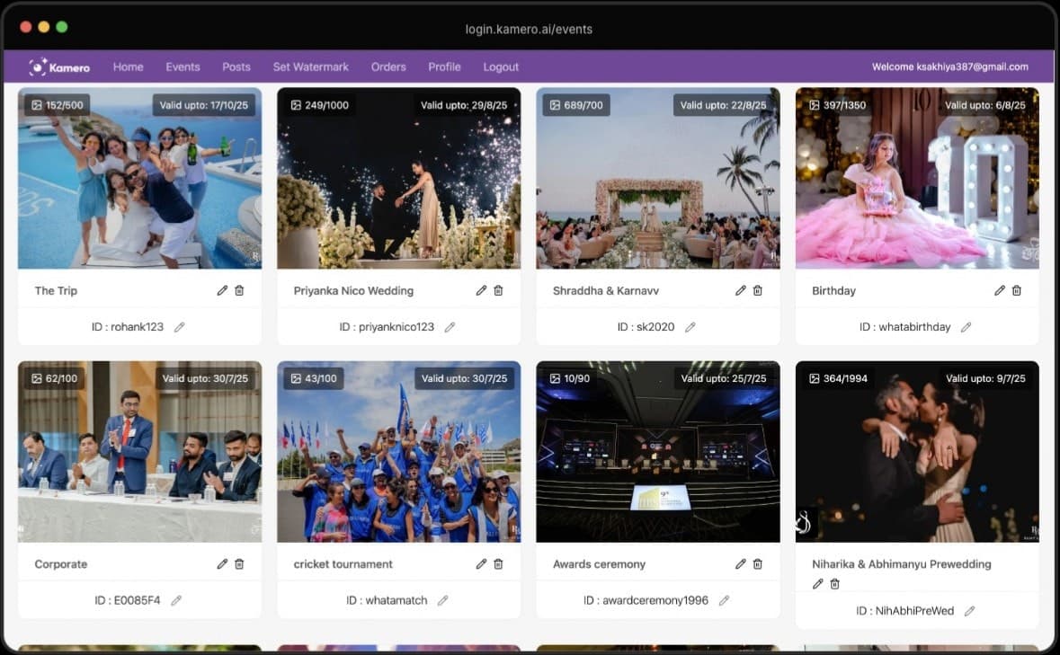Click Logout in the navigation bar
Image resolution: width=1060 pixels, height=655 pixels.
tap(501, 66)
